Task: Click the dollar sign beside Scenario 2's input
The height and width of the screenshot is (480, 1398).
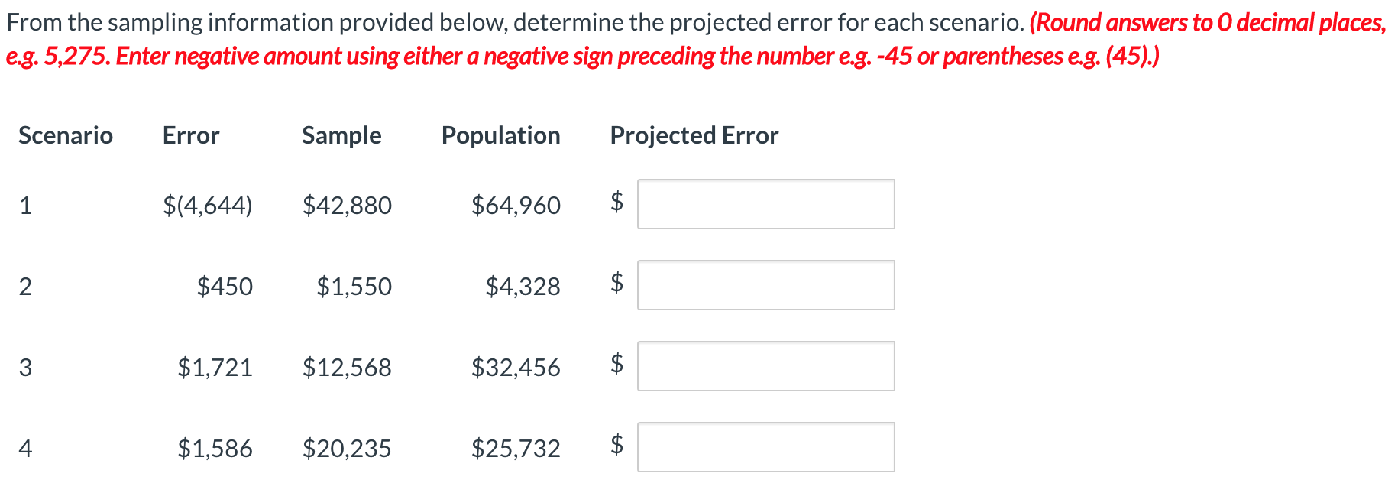Action: point(616,283)
